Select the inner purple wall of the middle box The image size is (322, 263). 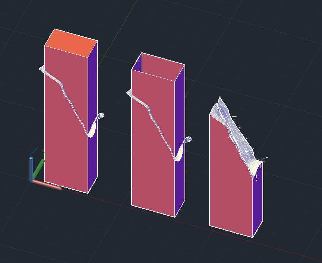click(138, 63)
